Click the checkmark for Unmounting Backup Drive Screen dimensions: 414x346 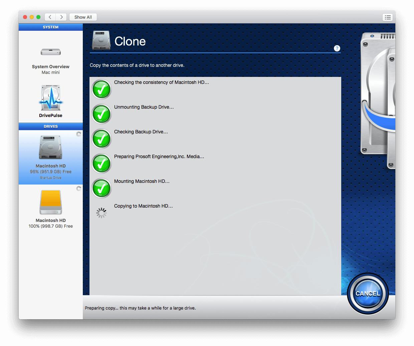101,114
